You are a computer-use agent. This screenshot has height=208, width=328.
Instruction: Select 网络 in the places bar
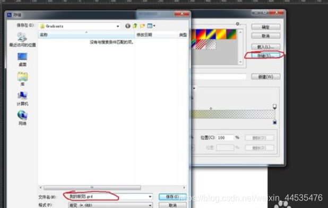(22, 118)
